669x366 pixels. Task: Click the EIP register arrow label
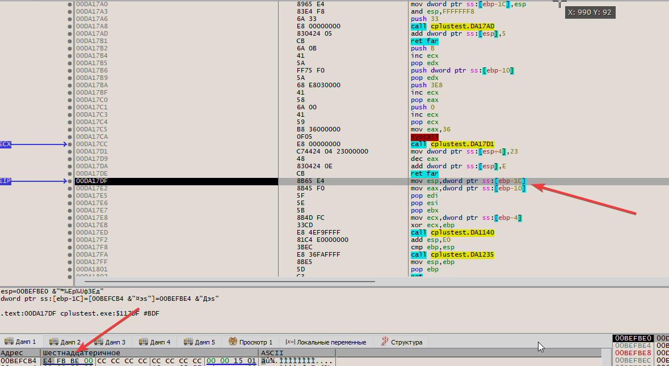pos(6,181)
